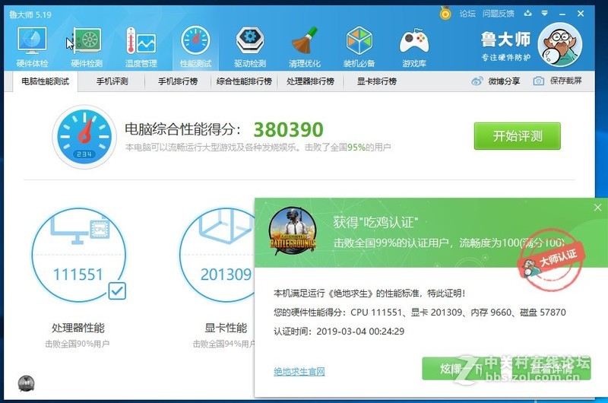Share results via 微博分享
This screenshot has height=403, width=608.
point(496,81)
